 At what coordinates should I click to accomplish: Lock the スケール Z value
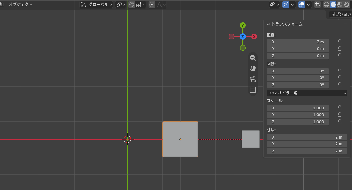[340, 122]
